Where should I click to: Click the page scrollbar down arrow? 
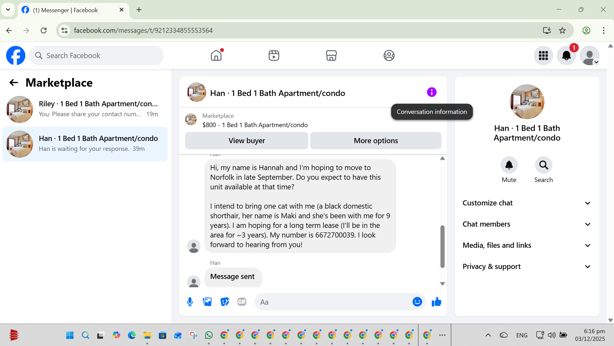[x=610, y=320]
